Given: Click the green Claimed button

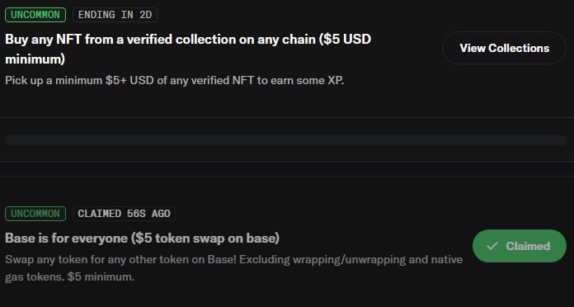Looking at the screenshot, I should (520, 246).
